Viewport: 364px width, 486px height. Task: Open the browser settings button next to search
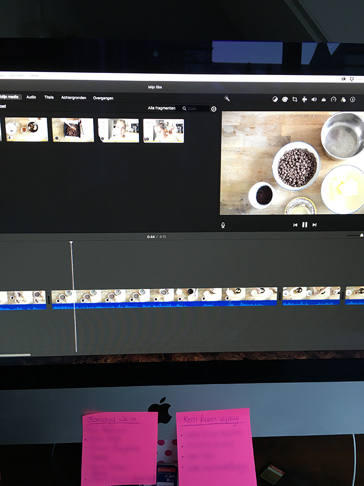(214, 109)
